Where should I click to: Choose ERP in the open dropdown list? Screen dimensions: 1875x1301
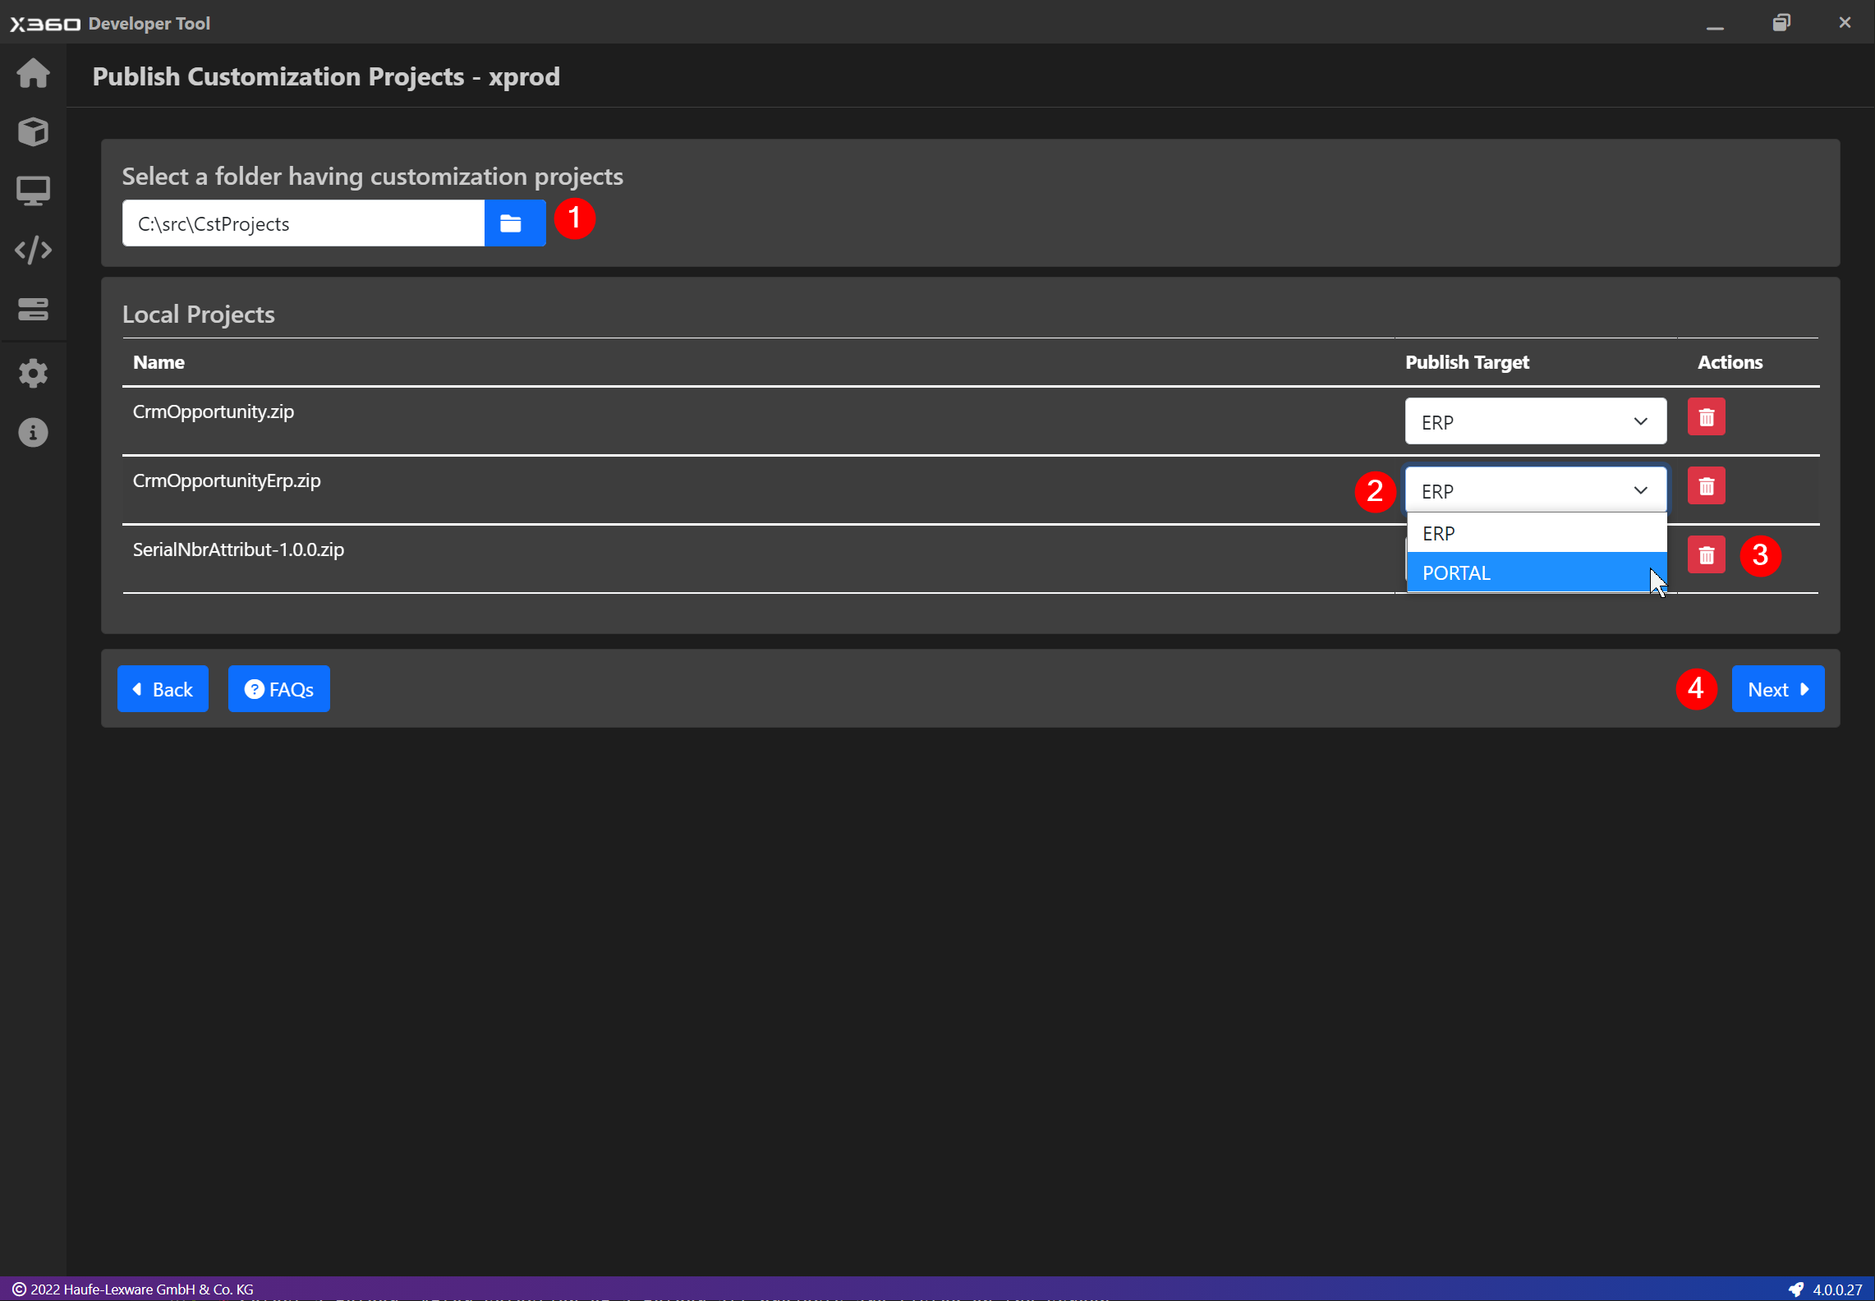click(x=1536, y=533)
